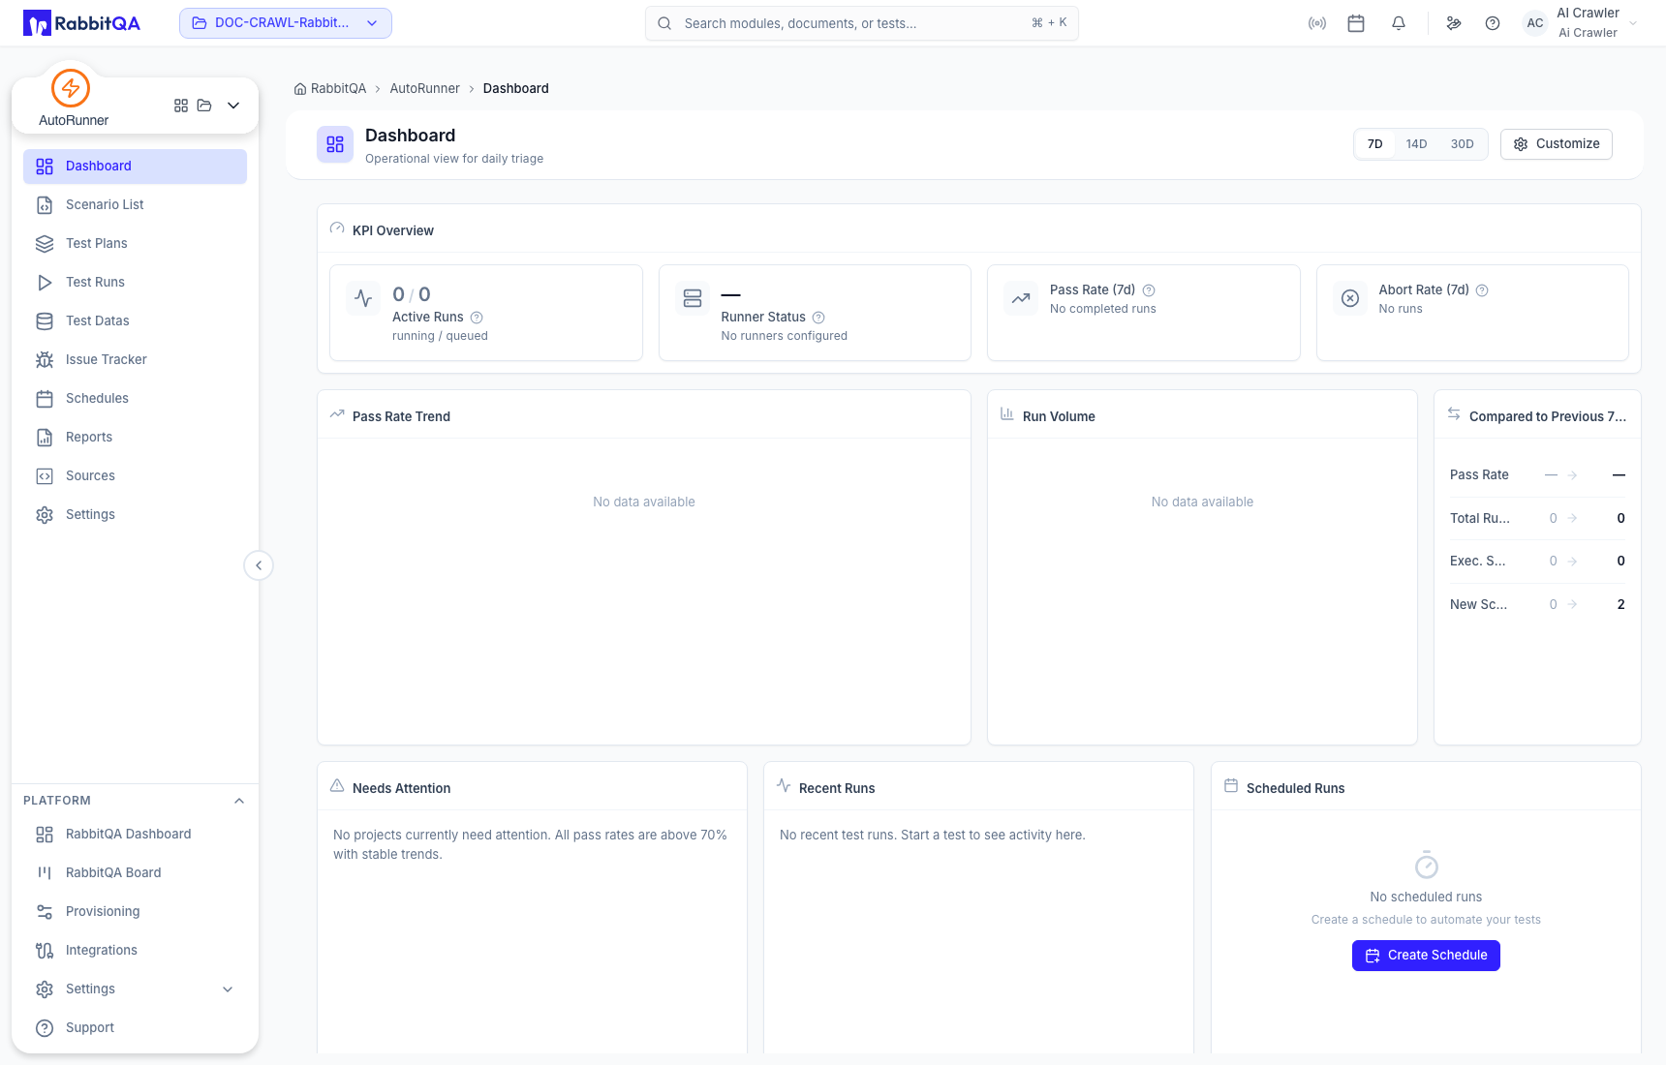Viewport: 1666px width, 1065px height.
Task: Click the RabbitQA Board icon
Action: 45,873
